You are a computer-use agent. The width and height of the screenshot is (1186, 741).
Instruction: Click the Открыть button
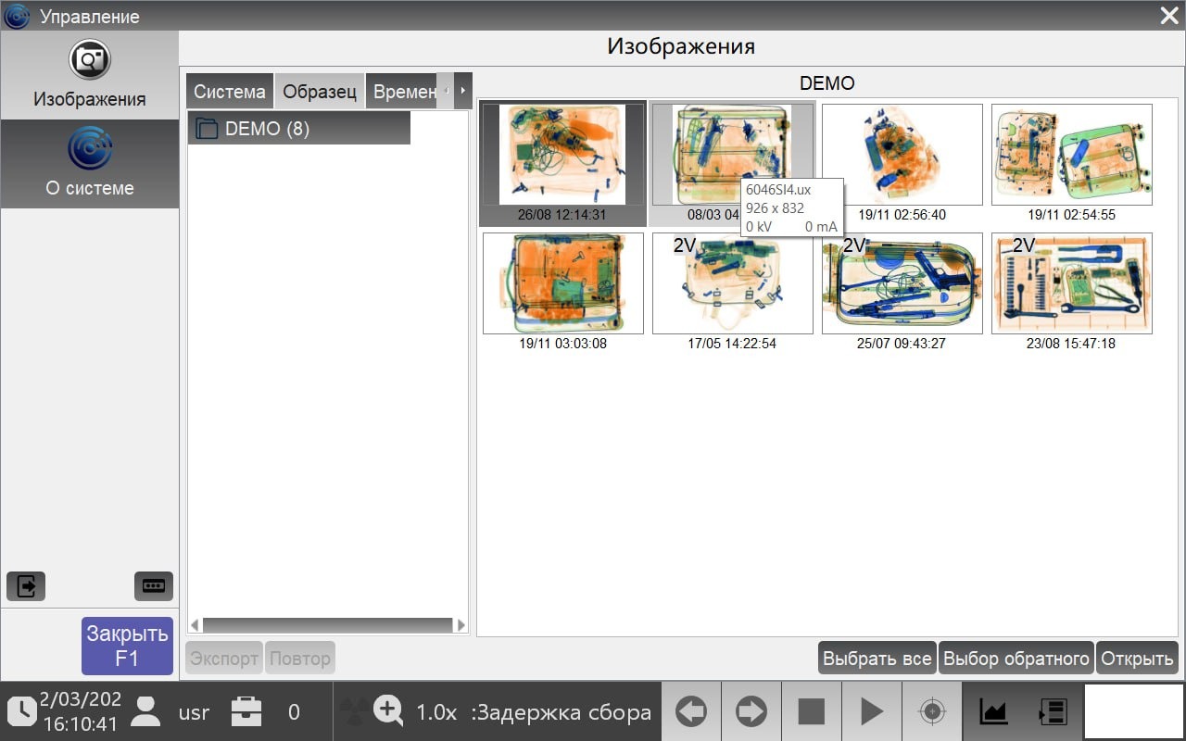(1137, 659)
